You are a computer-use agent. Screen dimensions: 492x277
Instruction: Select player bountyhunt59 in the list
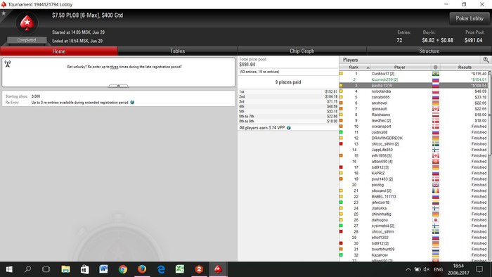(413, 249)
